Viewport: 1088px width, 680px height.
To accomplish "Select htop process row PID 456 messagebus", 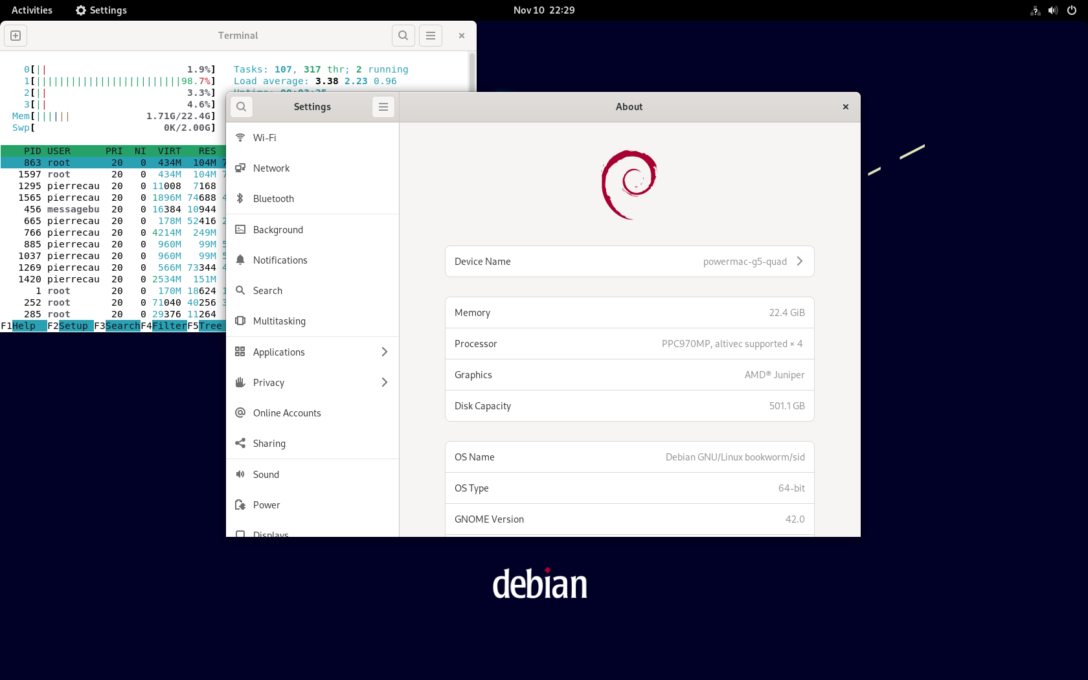I will pyautogui.click(x=113, y=209).
